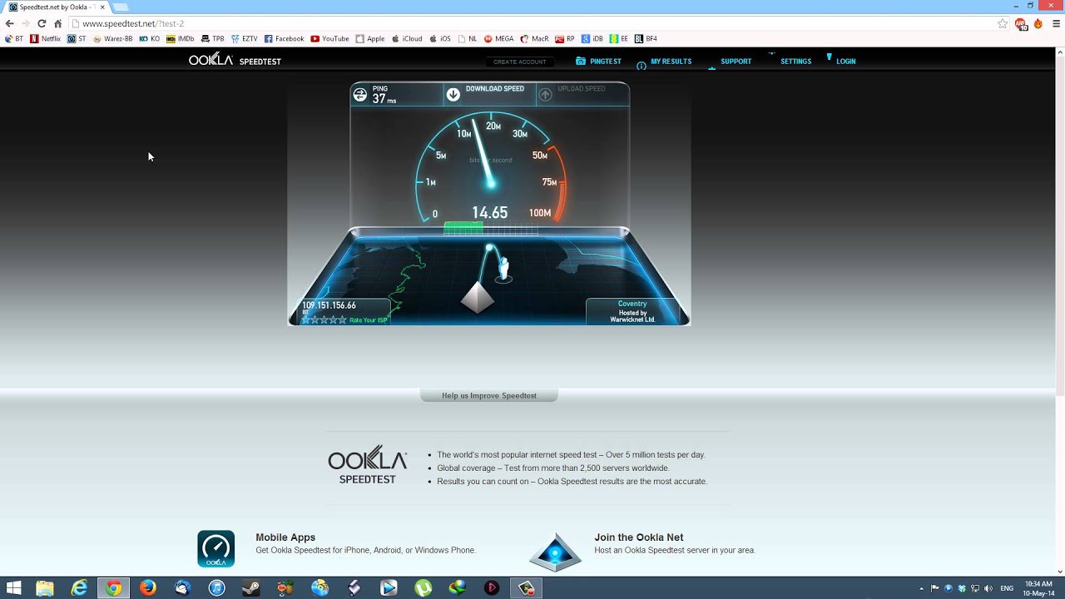The height and width of the screenshot is (599, 1065).
Task: Open the TPB bookmark
Action: tap(213, 38)
